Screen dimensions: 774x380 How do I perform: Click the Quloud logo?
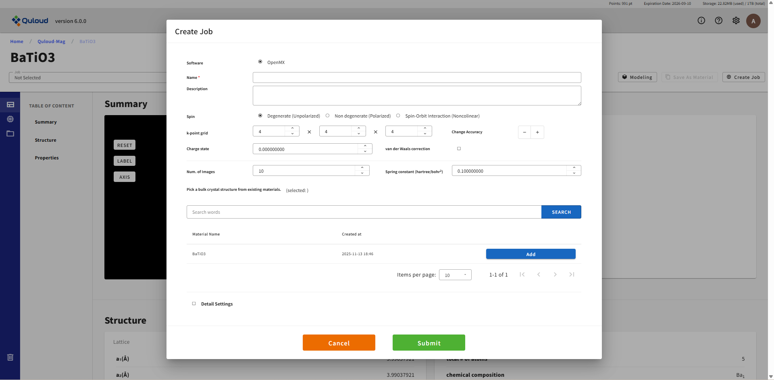[30, 21]
